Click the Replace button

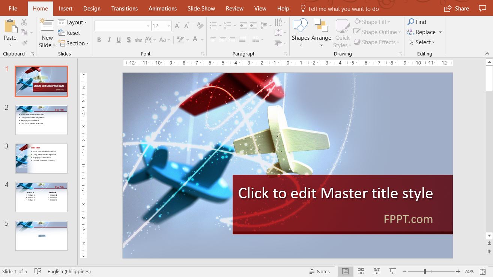[422, 32]
